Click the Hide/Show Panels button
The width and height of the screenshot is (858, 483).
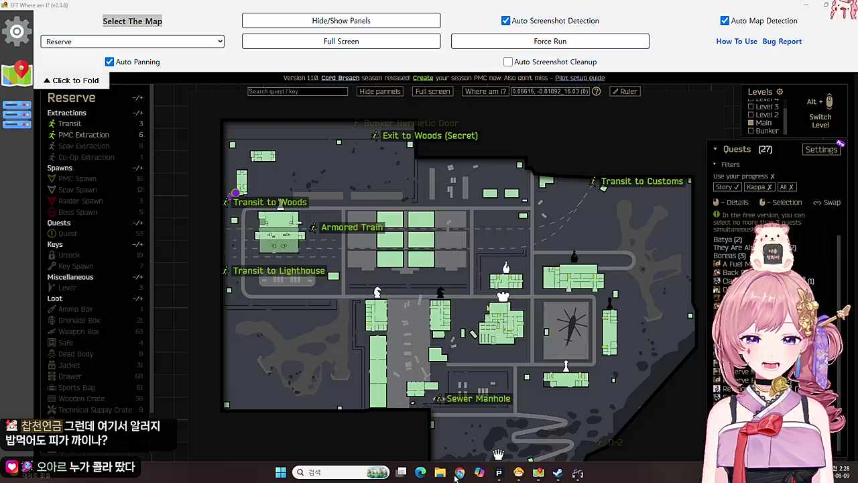pyautogui.click(x=341, y=21)
